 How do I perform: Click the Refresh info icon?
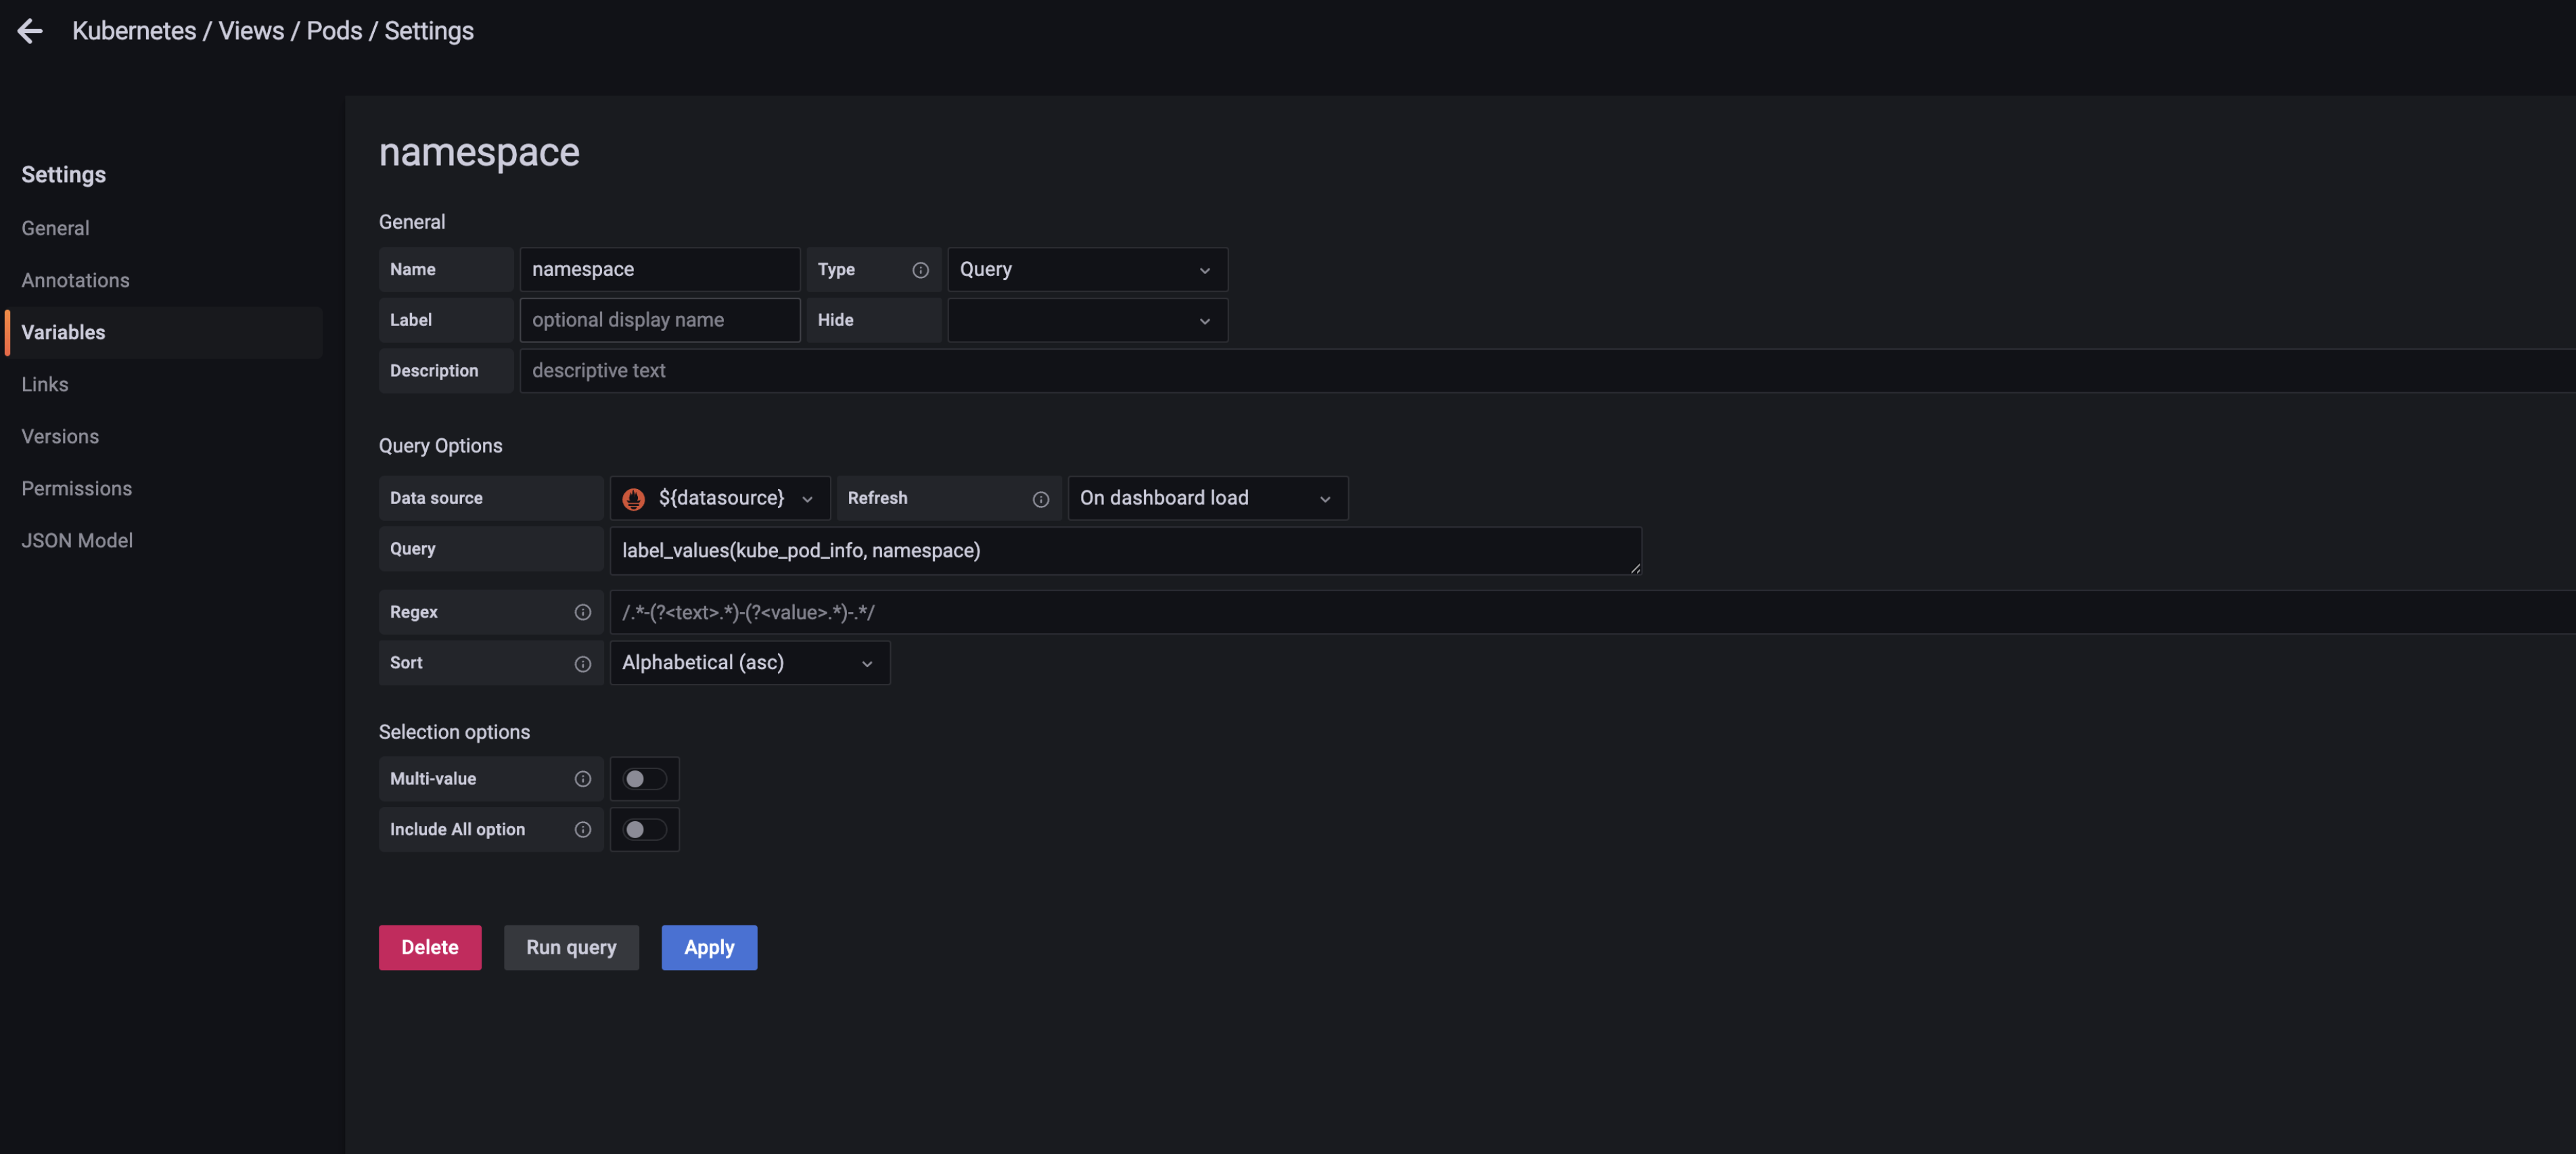pos(1040,499)
